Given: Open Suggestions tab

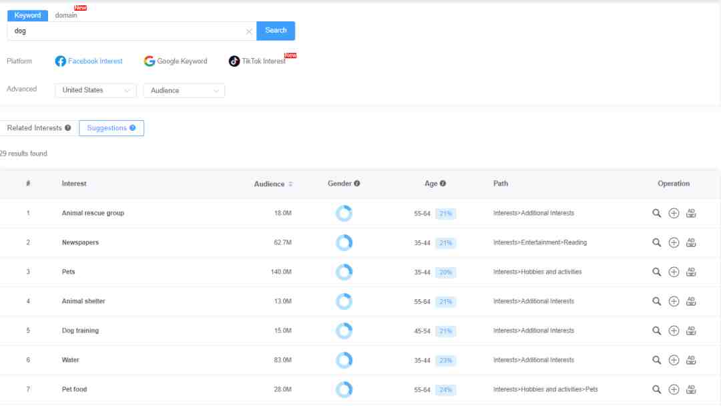Looking at the screenshot, I should click(x=111, y=128).
